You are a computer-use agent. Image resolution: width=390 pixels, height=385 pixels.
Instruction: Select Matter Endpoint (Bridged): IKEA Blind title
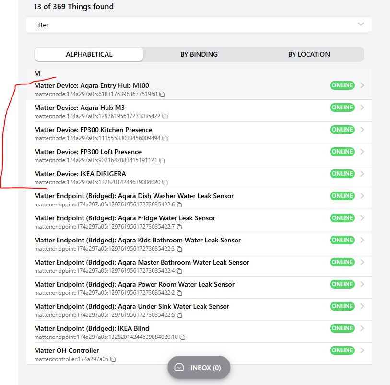[x=92, y=328]
